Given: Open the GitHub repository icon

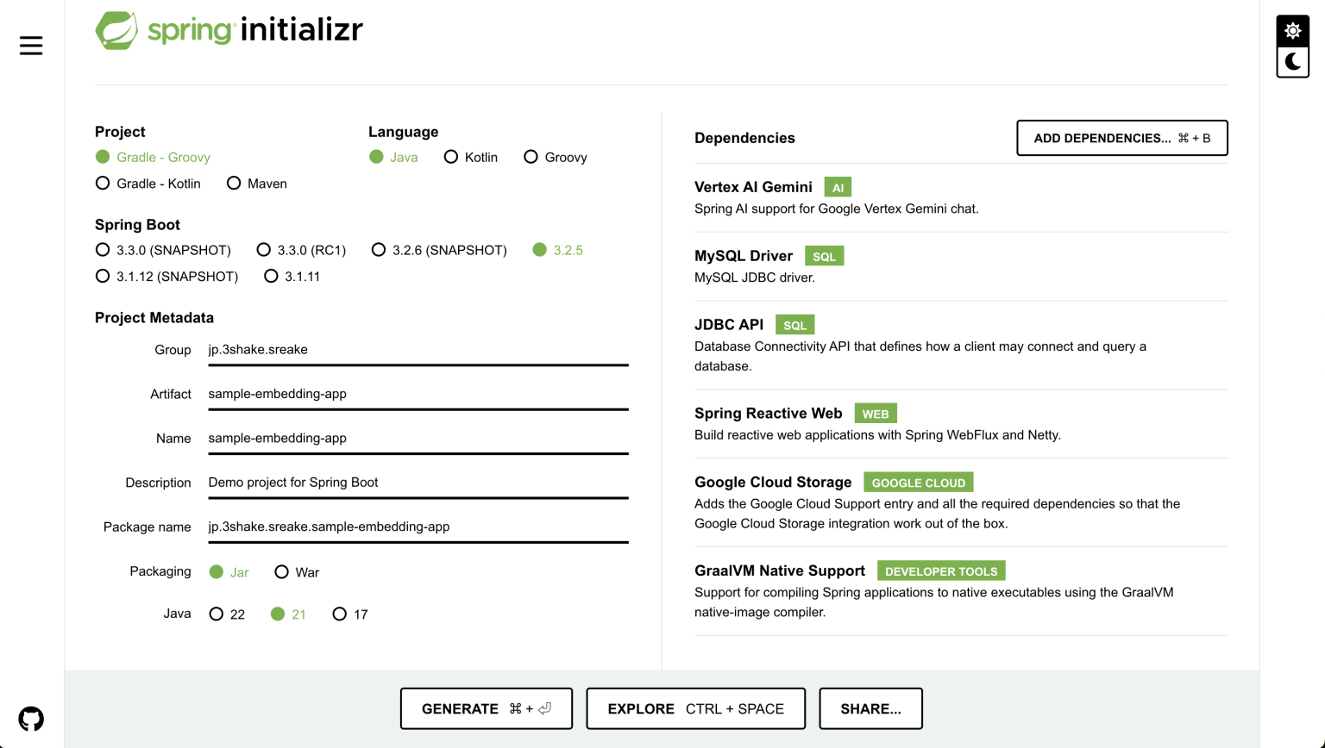Looking at the screenshot, I should tap(31, 717).
